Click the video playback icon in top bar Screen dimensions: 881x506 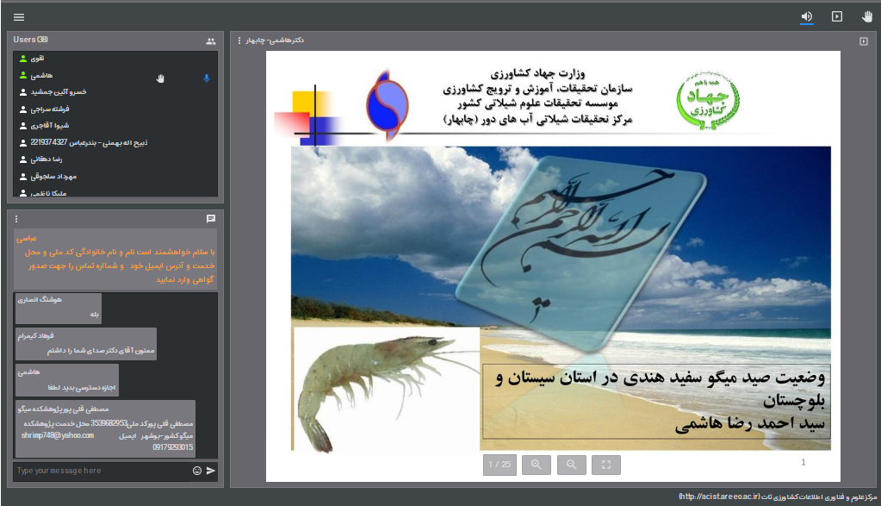[836, 16]
